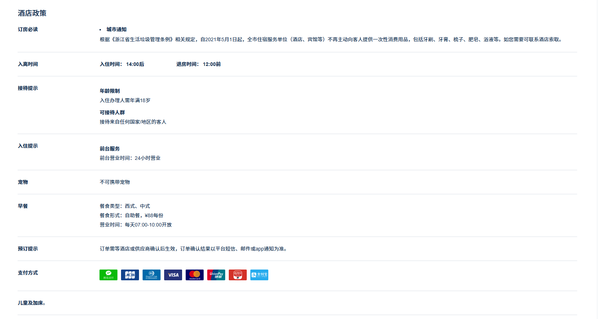Click the 入离时间 section label
Image resolution: width=598 pixels, height=319 pixels.
[x=28, y=64]
